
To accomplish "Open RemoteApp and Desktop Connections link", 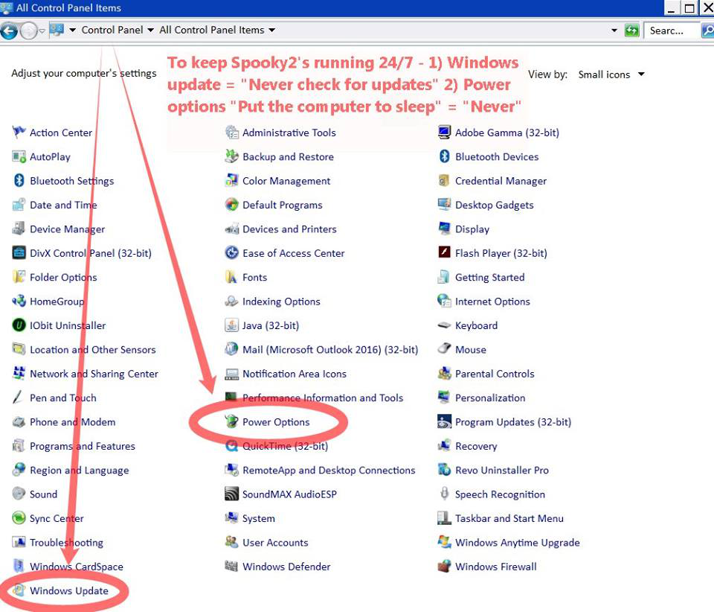I will point(329,471).
